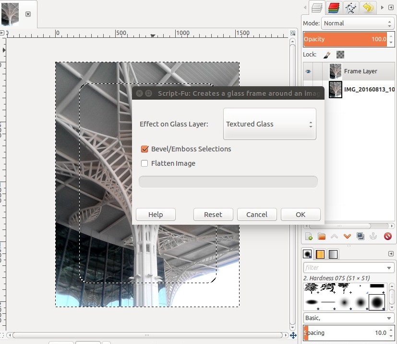This screenshot has width=397, height=344.
Task: Anchor the floating layer
Action: click(373, 236)
